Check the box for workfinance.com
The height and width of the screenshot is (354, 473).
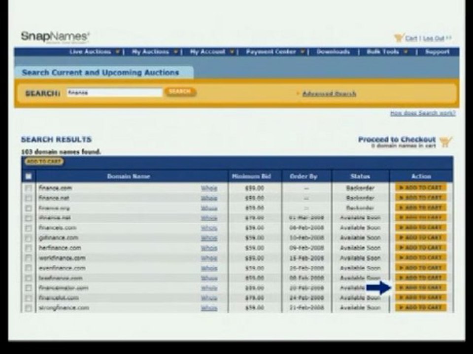[x=29, y=258]
